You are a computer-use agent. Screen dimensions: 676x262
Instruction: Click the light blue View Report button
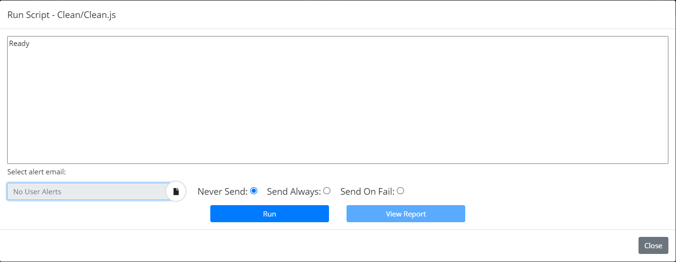click(x=406, y=214)
